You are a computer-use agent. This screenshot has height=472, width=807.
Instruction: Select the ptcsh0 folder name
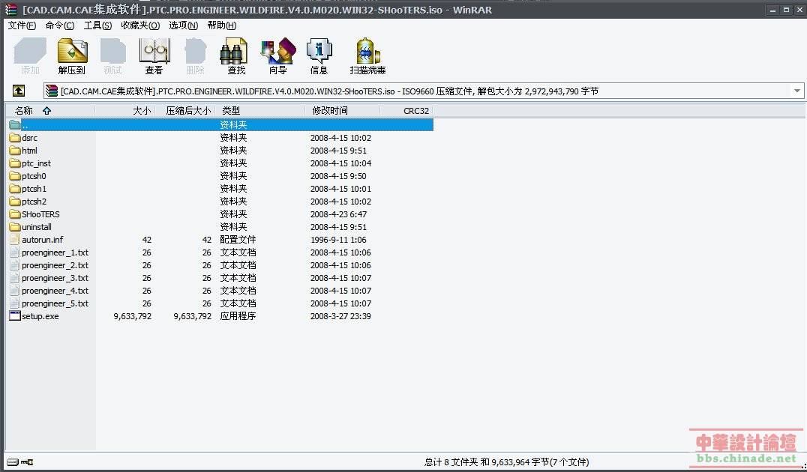[34, 176]
